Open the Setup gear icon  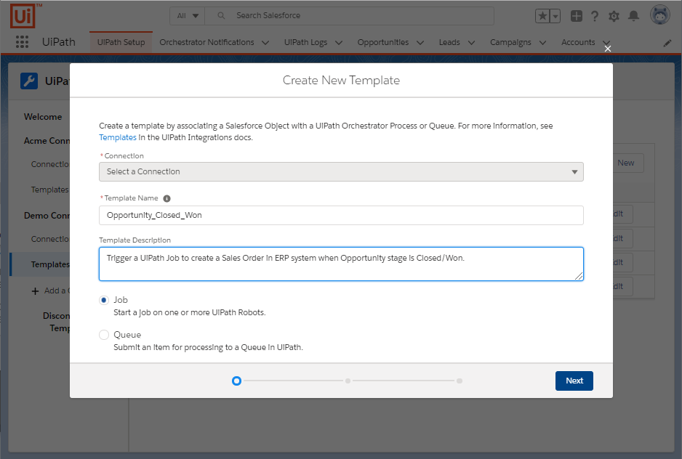[614, 16]
